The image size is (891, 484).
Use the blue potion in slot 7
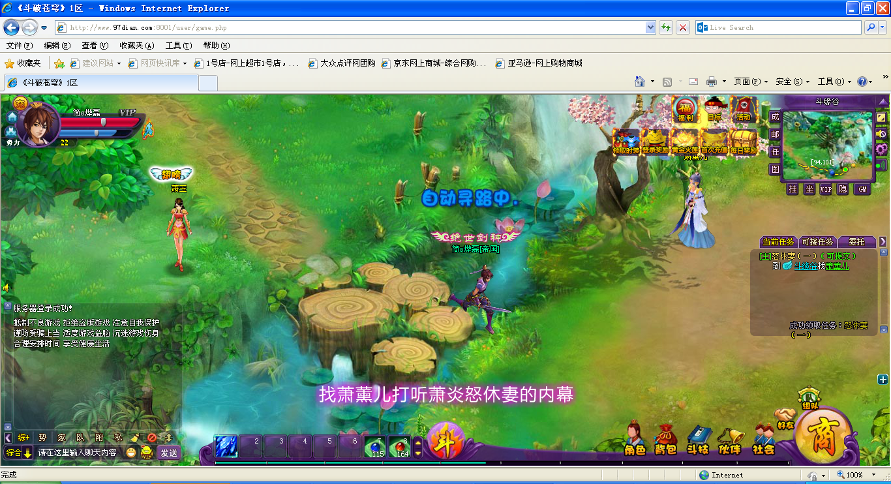pyautogui.click(x=374, y=447)
